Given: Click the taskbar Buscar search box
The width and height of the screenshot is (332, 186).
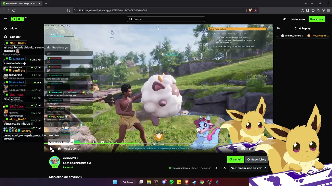Looking at the screenshot, I should point(128,182).
